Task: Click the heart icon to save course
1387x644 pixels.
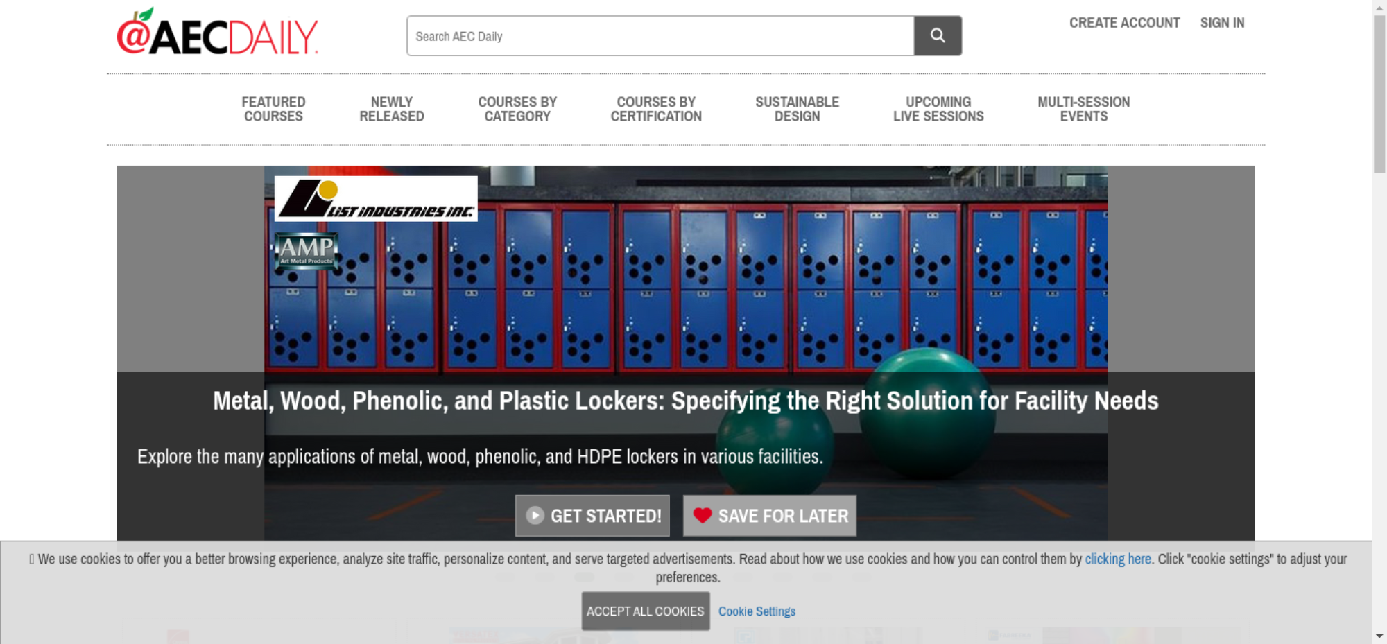Action: click(x=703, y=516)
